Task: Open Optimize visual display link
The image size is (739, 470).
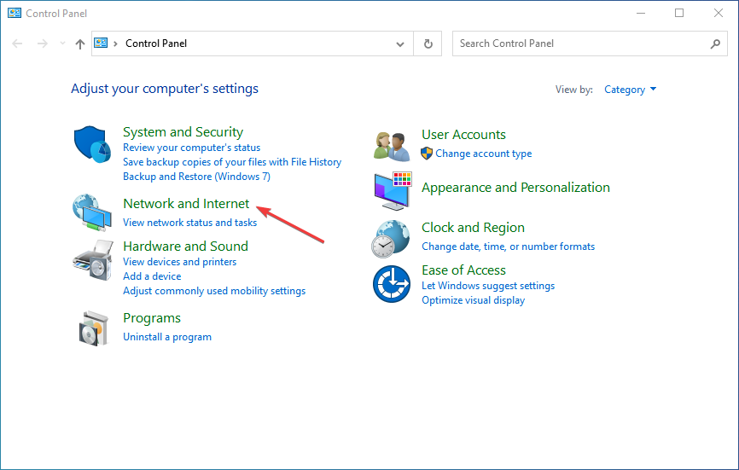Action: (x=474, y=300)
